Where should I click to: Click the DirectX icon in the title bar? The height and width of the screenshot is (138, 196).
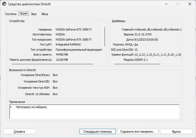coord(4,4)
